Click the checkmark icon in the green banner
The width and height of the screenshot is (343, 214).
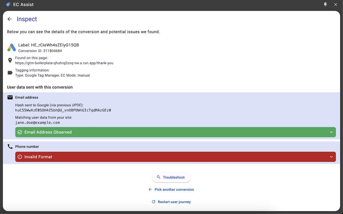[20, 132]
